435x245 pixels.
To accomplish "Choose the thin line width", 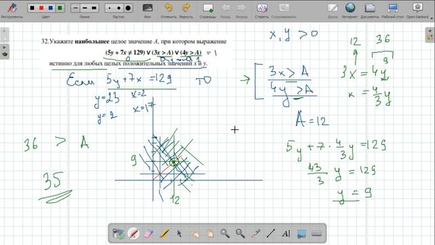I will 75,8.
